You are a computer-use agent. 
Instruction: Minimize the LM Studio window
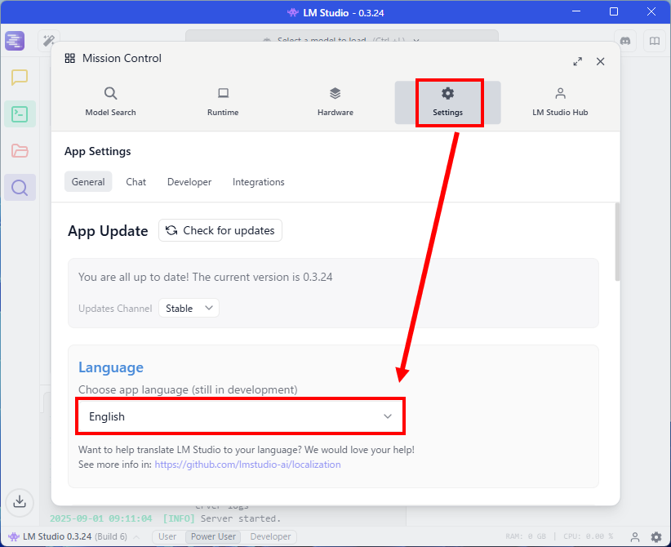pos(576,11)
